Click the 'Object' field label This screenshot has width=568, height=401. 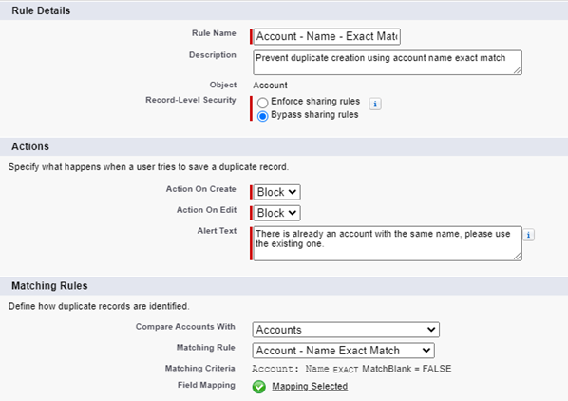[x=223, y=85]
